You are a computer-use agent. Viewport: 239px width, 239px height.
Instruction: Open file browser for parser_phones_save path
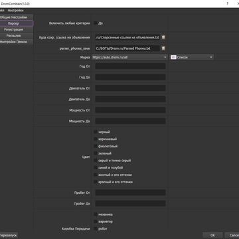tap(163, 48)
